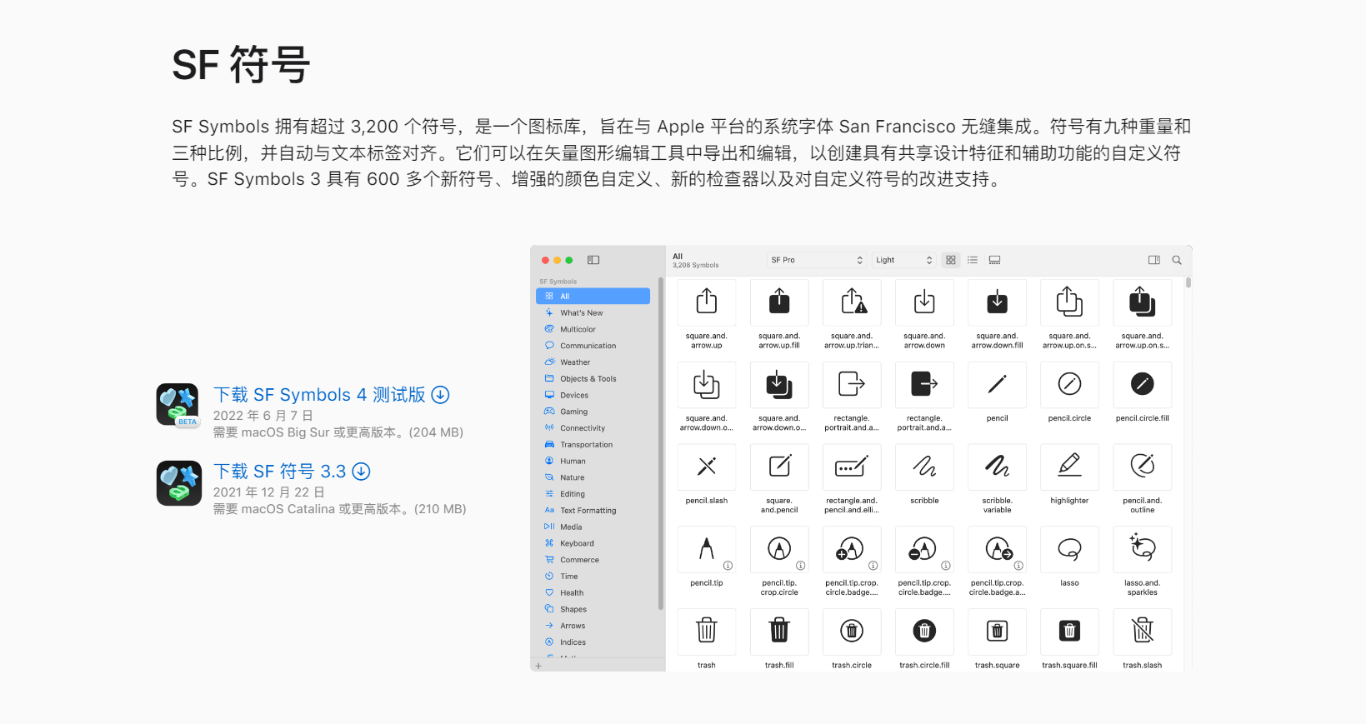Select the scribble symbol
Viewport: 1366px width, 724px height.
tap(924, 467)
